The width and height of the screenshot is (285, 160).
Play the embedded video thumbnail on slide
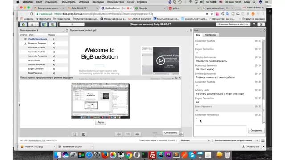[x=160, y=61]
